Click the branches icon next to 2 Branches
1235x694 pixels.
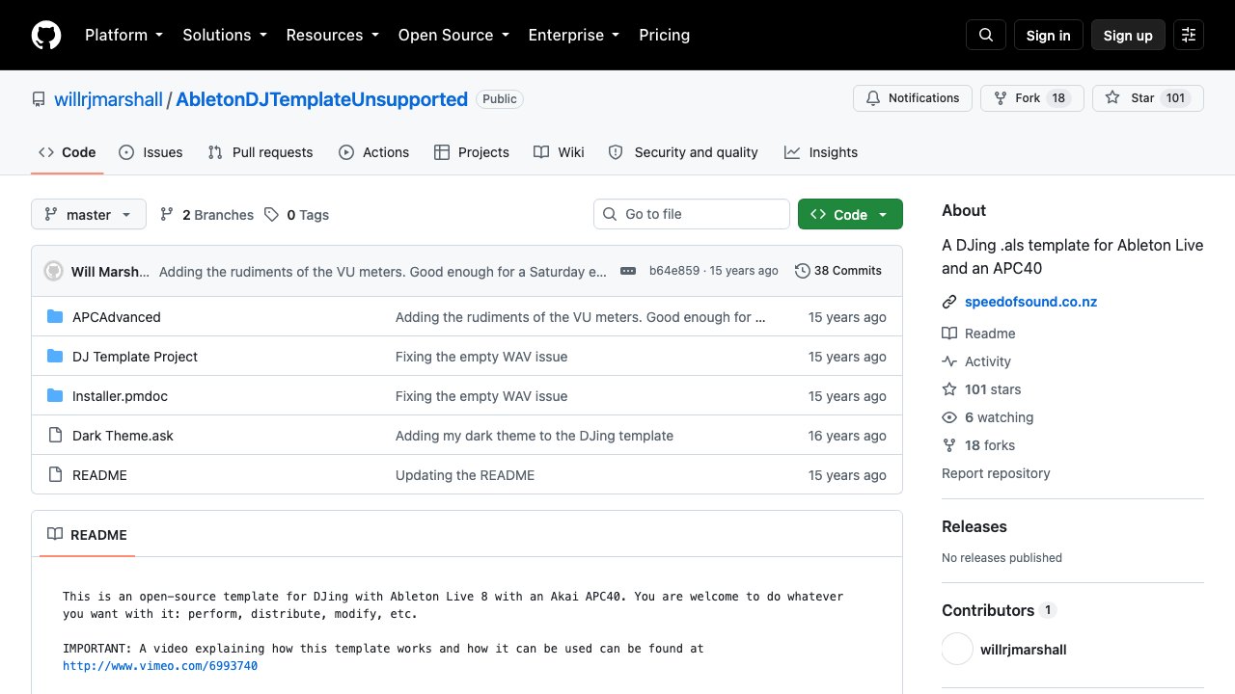(167, 214)
